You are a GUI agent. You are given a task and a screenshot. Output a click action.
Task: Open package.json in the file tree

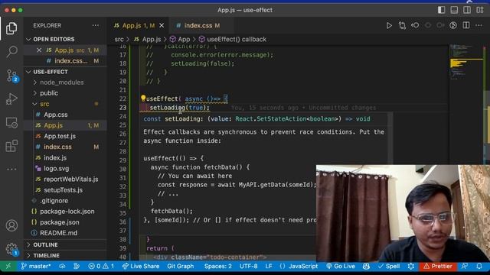pos(65,222)
